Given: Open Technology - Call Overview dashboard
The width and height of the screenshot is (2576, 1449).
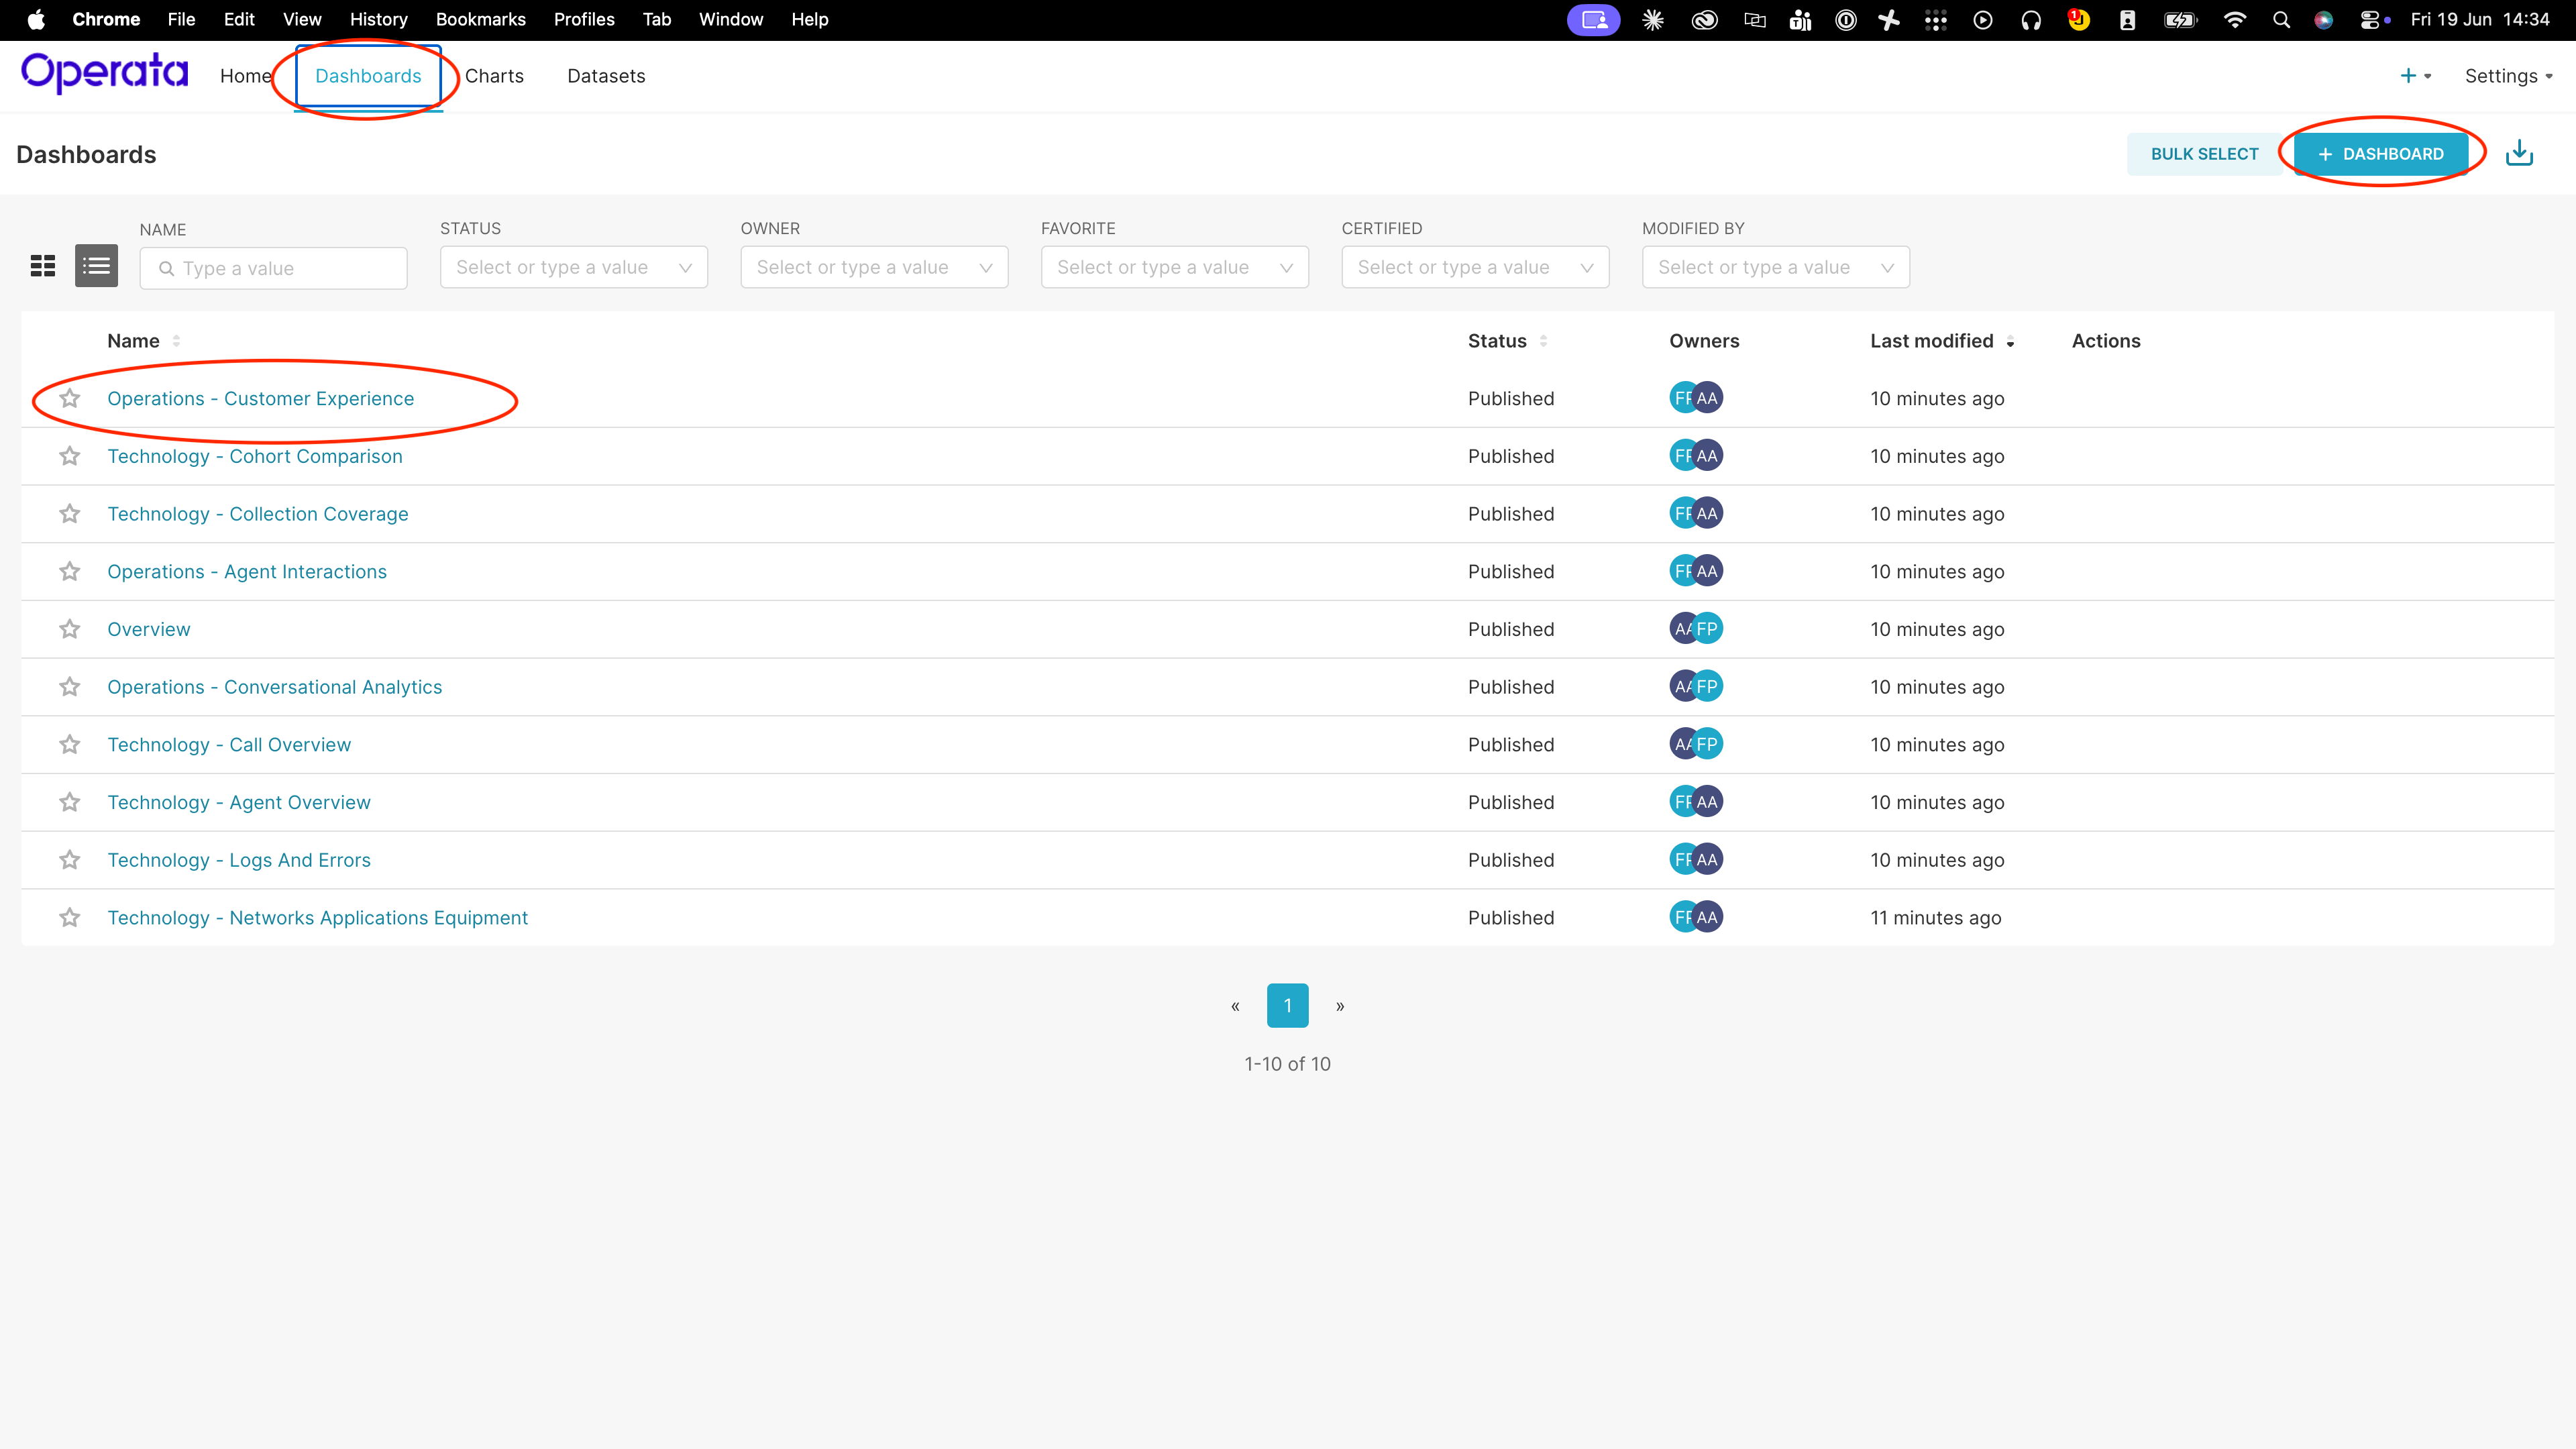Looking at the screenshot, I should pyautogui.click(x=229, y=744).
